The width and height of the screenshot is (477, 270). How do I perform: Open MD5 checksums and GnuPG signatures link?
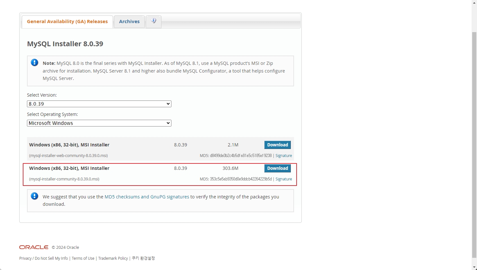tap(147, 197)
